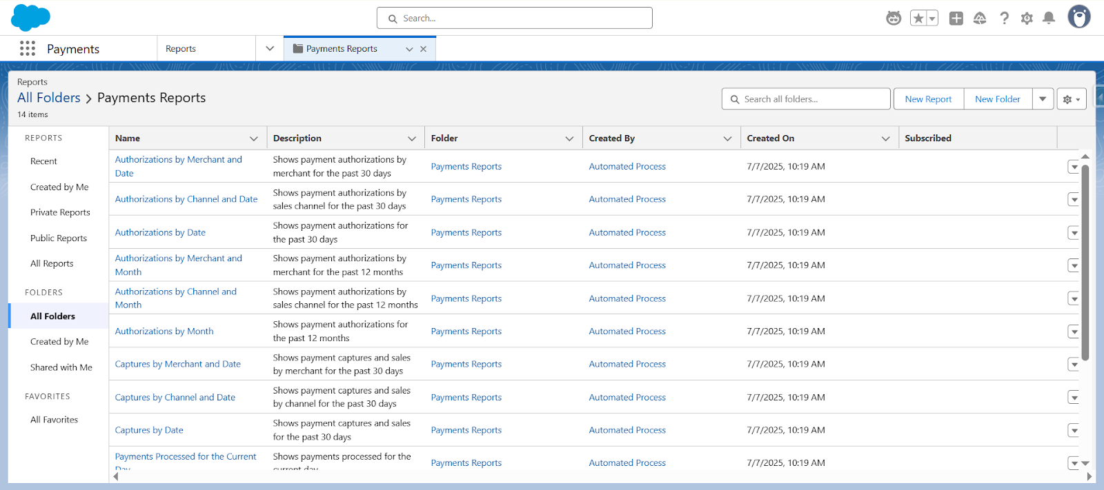Click the Search all folders field

[806, 99]
